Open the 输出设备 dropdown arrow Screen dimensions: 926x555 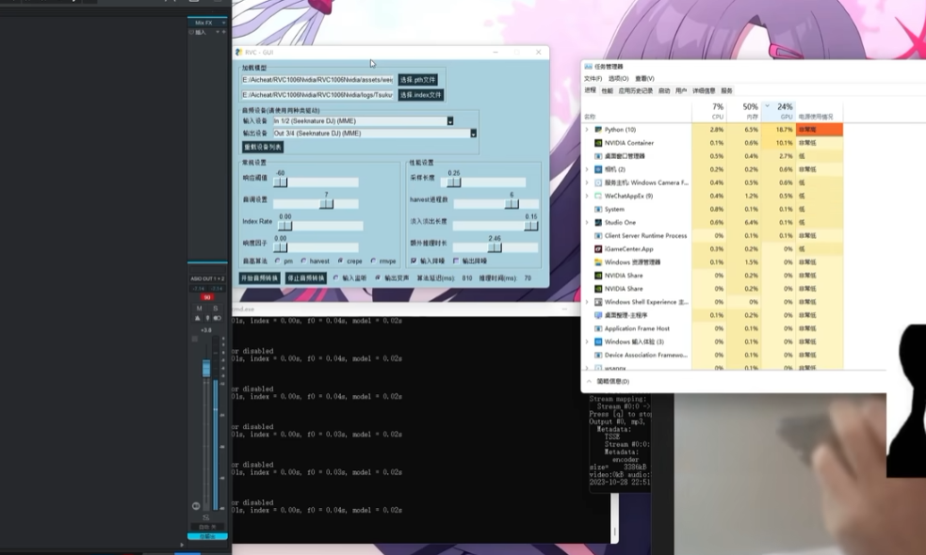(x=473, y=134)
